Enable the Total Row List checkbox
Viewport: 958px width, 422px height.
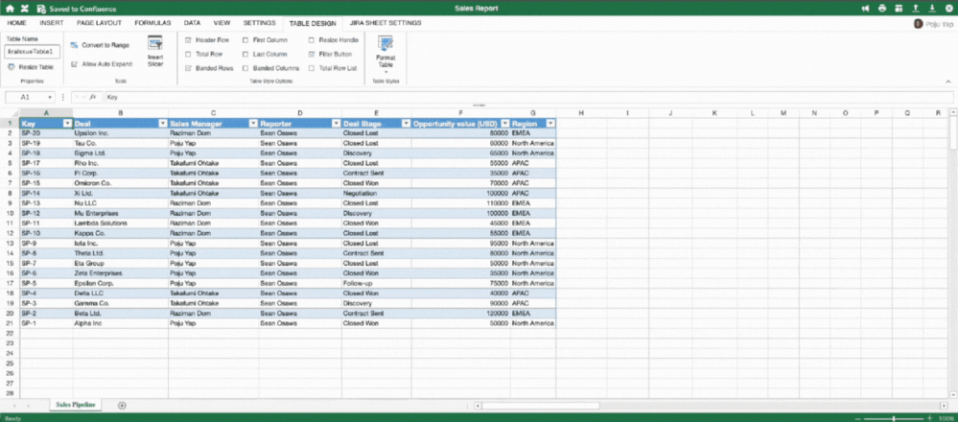(312, 68)
